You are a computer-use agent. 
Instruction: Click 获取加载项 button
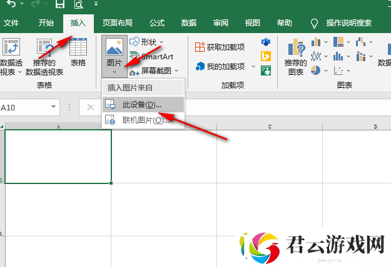pyautogui.click(x=220, y=47)
